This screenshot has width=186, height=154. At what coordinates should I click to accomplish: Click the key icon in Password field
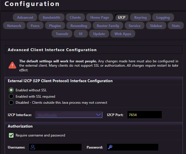(x=110, y=147)
